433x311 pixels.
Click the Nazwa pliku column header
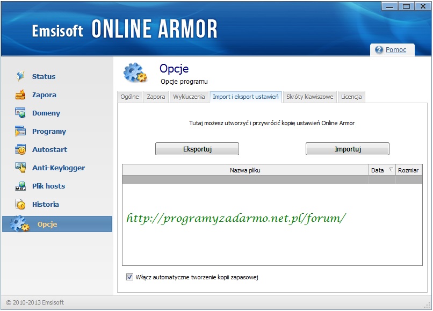pyautogui.click(x=245, y=170)
